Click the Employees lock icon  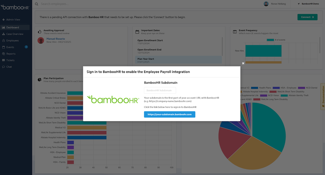tap(3, 41)
